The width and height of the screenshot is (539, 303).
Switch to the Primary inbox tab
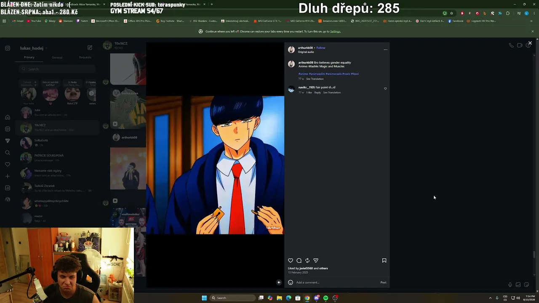point(29,57)
